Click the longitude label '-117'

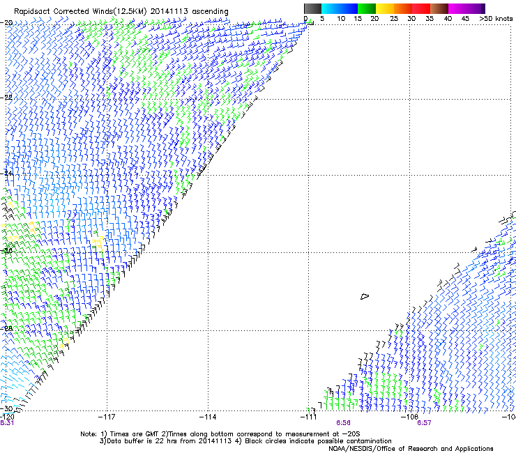107,417
